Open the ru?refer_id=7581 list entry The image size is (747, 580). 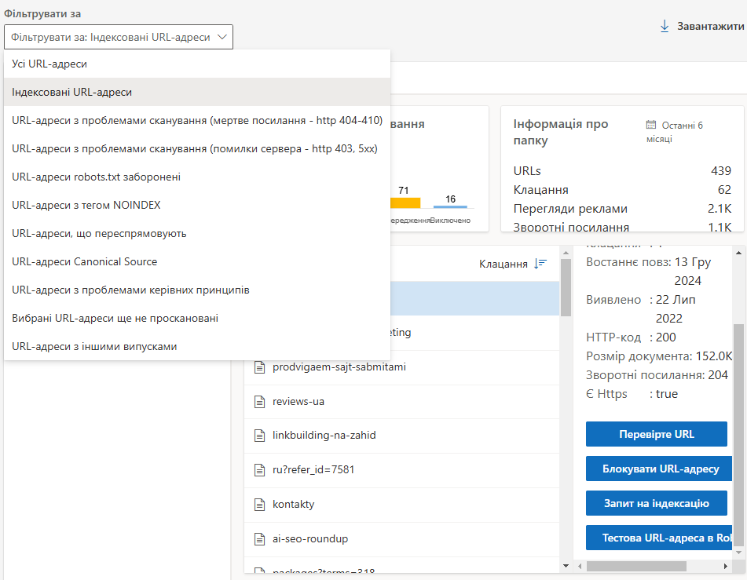[x=314, y=470]
